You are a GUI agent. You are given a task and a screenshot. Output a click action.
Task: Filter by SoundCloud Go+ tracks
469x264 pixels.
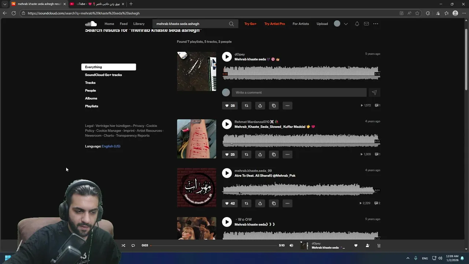[103, 75]
